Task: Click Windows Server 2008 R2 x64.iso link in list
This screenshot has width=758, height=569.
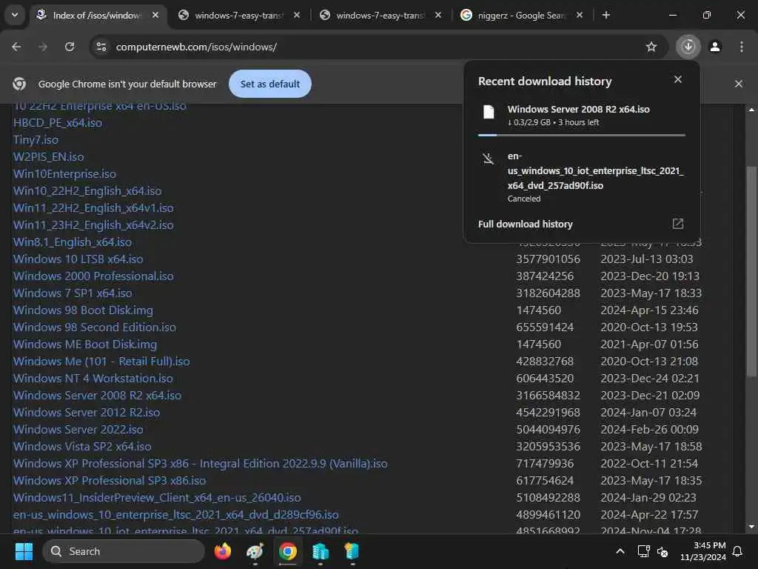Action: [x=97, y=396]
